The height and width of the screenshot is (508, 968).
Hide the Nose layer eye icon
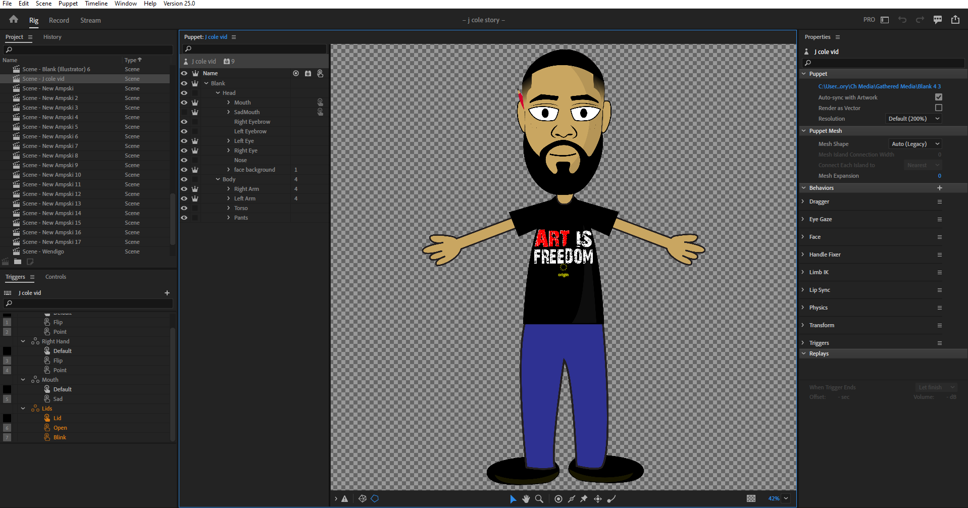pos(184,160)
